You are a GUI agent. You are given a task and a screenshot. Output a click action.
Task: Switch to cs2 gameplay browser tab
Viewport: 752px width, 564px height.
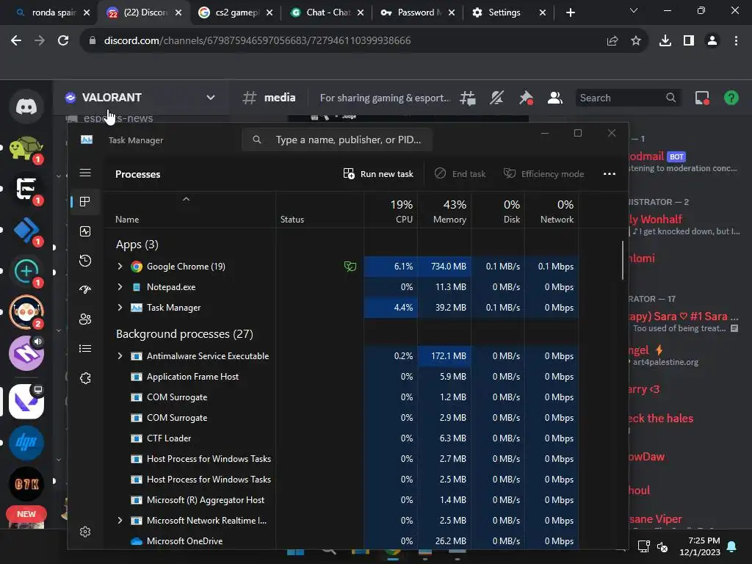[235, 12]
